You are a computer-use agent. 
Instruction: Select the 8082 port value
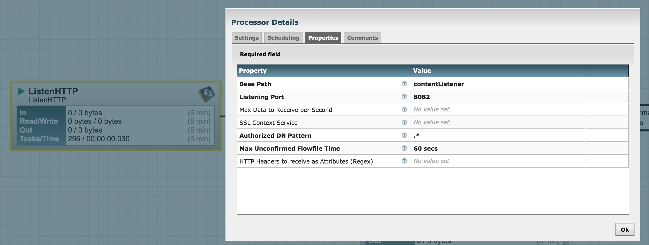pyautogui.click(x=498, y=97)
